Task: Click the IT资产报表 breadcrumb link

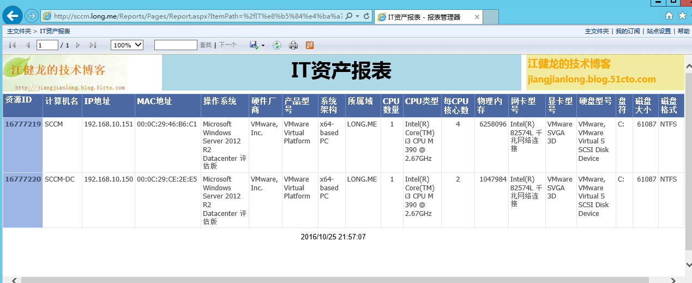Action: pyautogui.click(x=55, y=31)
